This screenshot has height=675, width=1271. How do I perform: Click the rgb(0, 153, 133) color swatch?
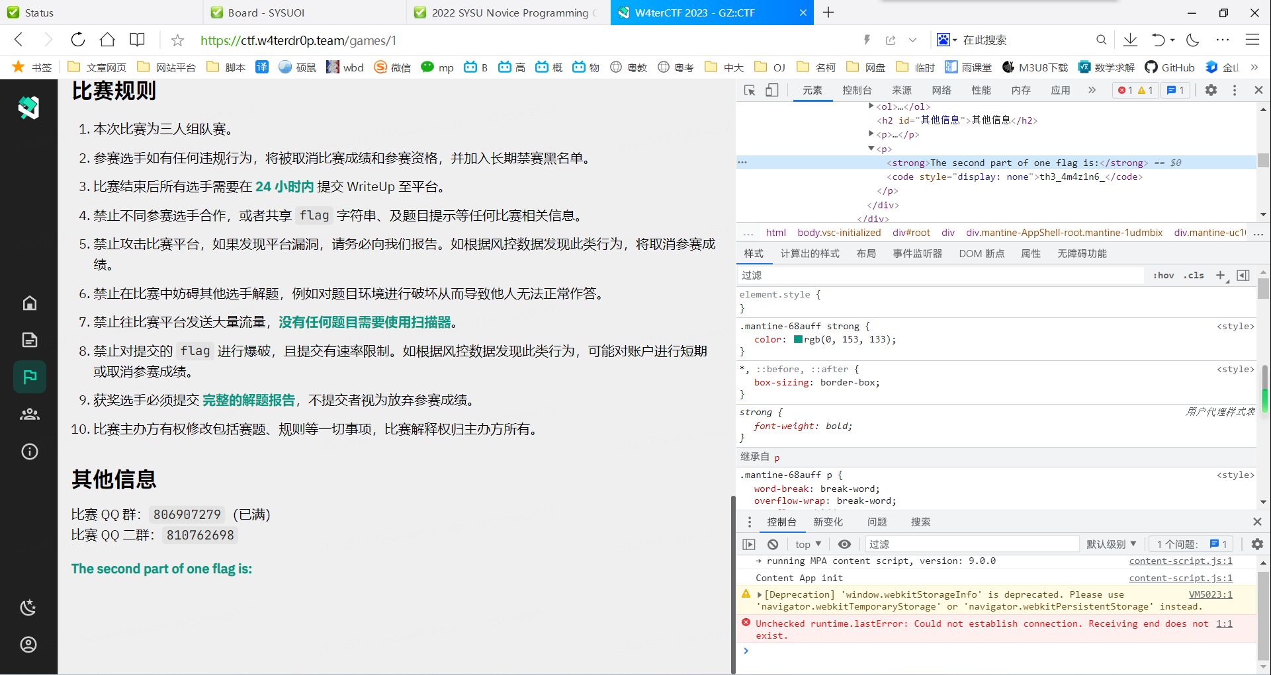click(798, 340)
